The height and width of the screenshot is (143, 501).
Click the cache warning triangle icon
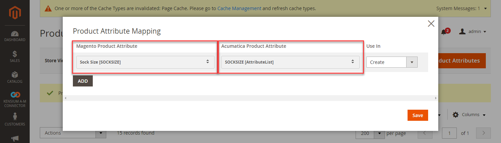click(x=48, y=8)
